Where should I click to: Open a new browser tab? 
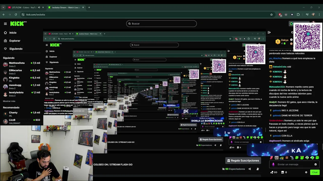click(89, 8)
